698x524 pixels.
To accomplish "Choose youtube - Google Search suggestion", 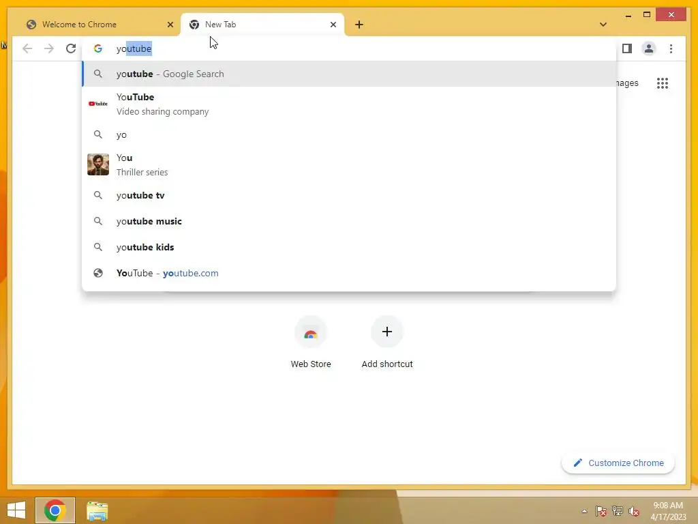I will tap(349, 74).
